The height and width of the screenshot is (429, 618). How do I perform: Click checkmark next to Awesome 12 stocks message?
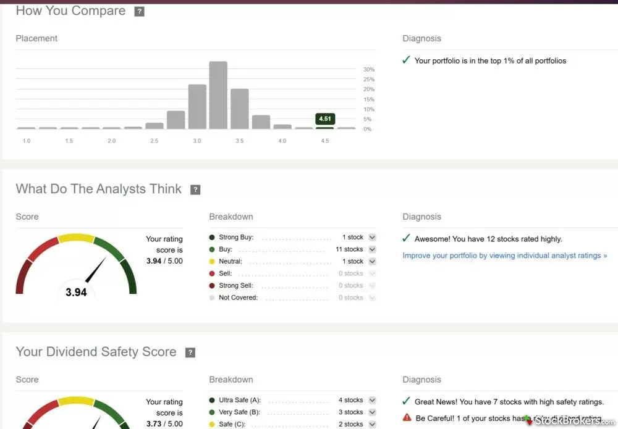pos(406,238)
